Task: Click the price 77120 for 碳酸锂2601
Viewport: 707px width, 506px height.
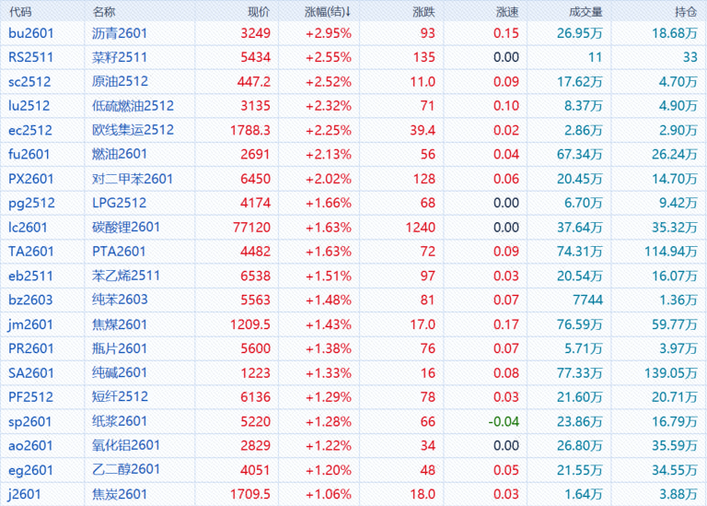Action: pyautogui.click(x=251, y=227)
